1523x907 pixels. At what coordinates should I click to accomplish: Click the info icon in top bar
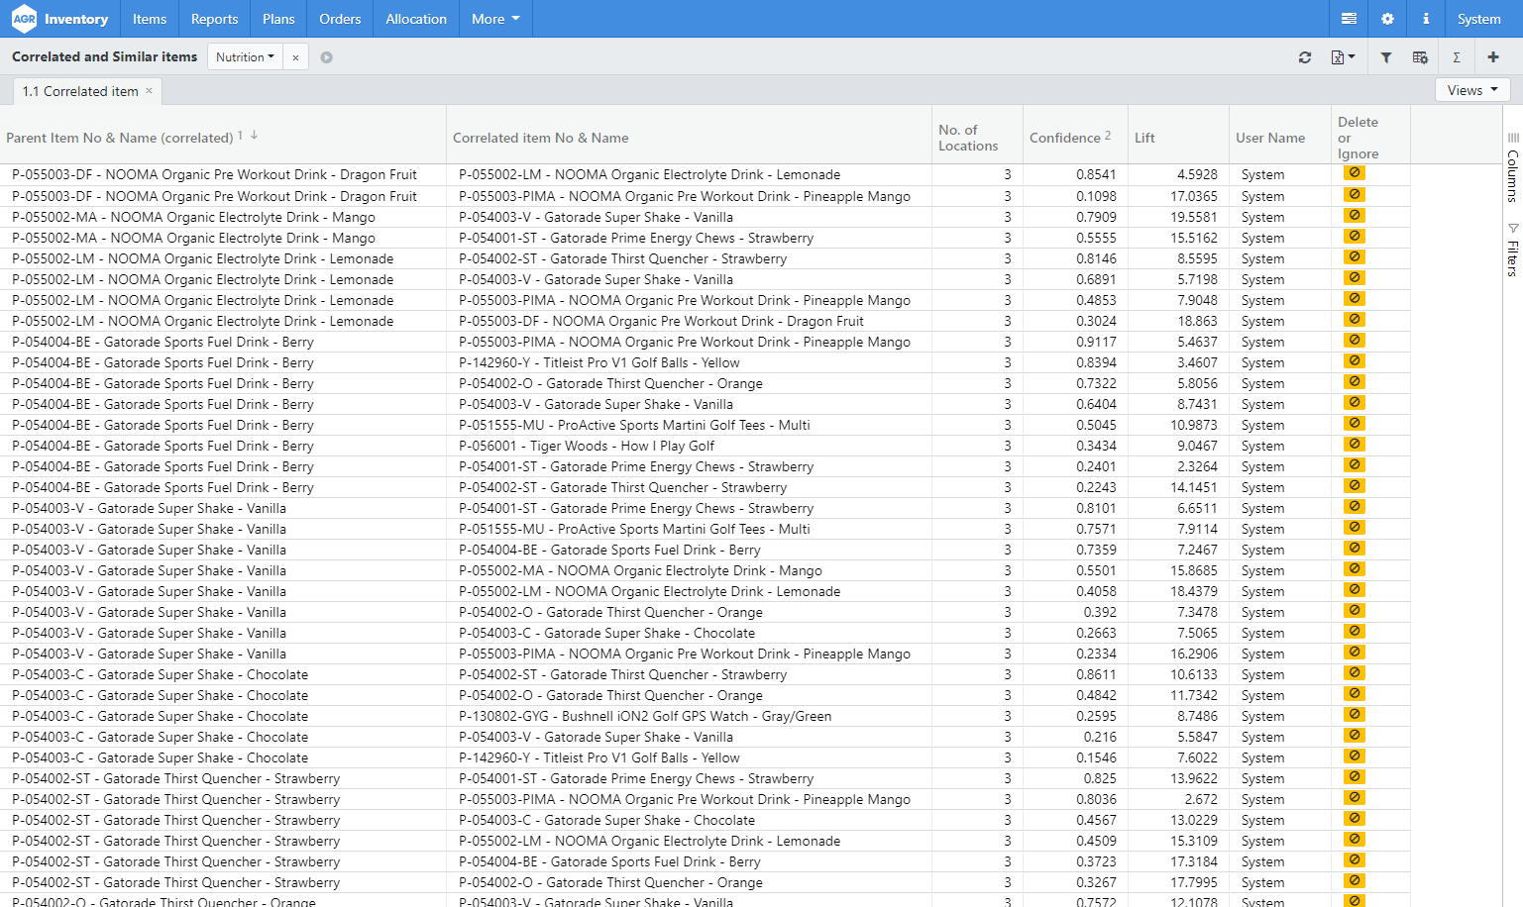point(1426,19)
